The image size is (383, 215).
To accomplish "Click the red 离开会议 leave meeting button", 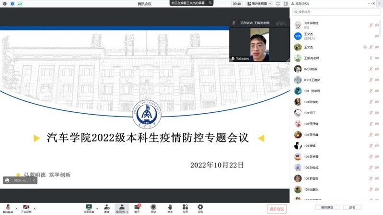I will point(277,209).
